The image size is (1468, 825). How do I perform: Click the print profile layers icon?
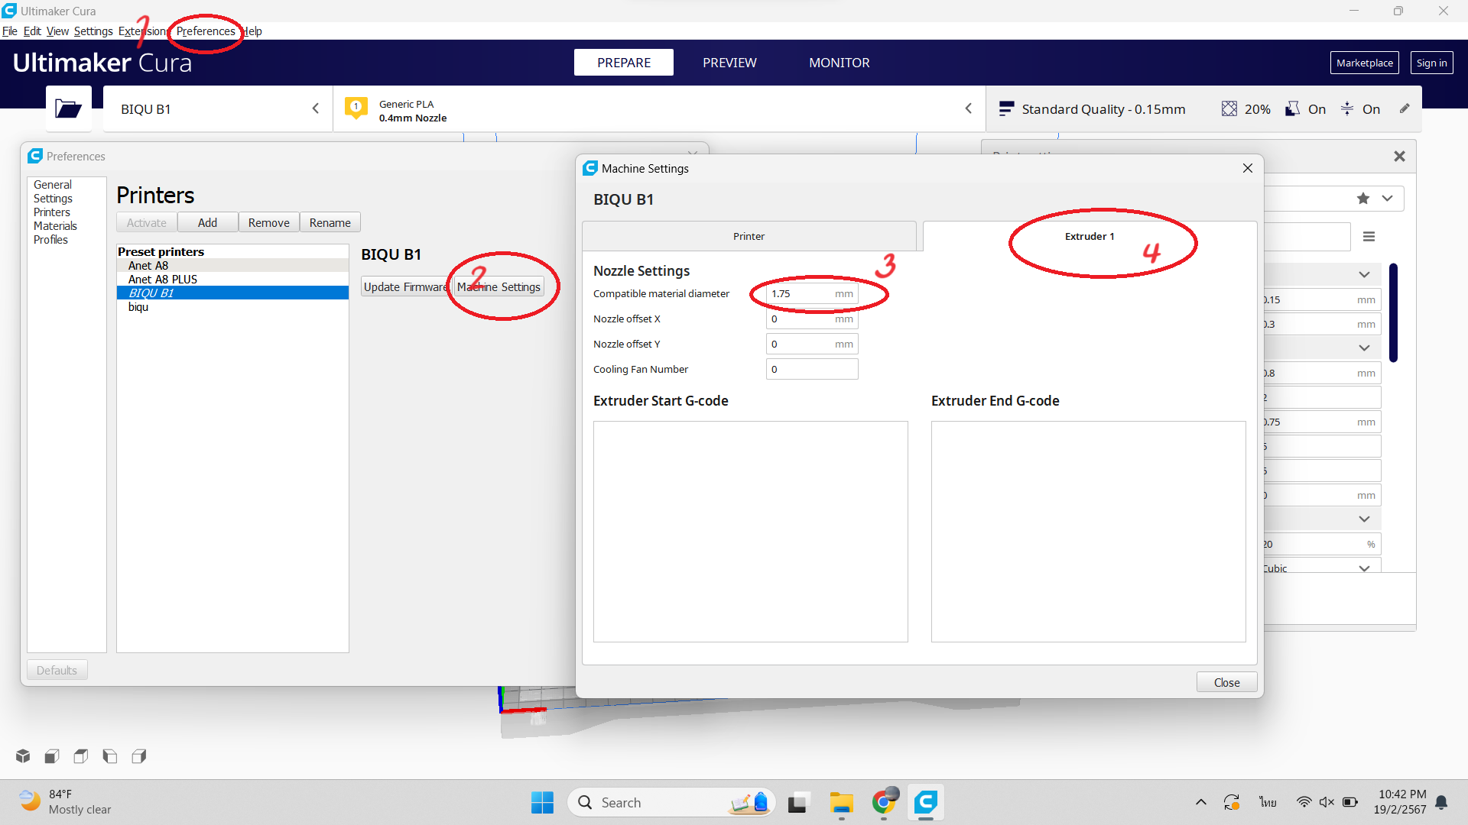[x=1006, y=108]
